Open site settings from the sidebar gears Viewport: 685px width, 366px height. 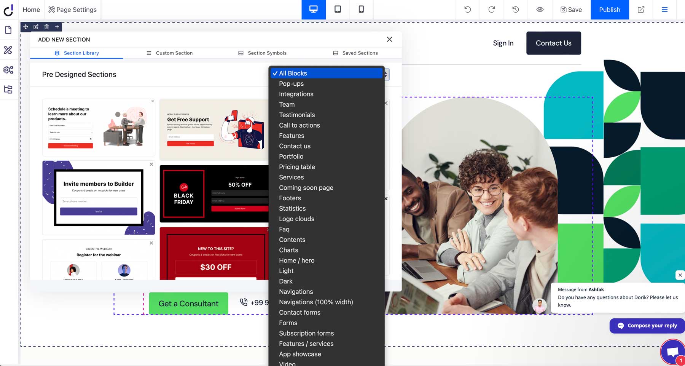[x=8, y=70]
